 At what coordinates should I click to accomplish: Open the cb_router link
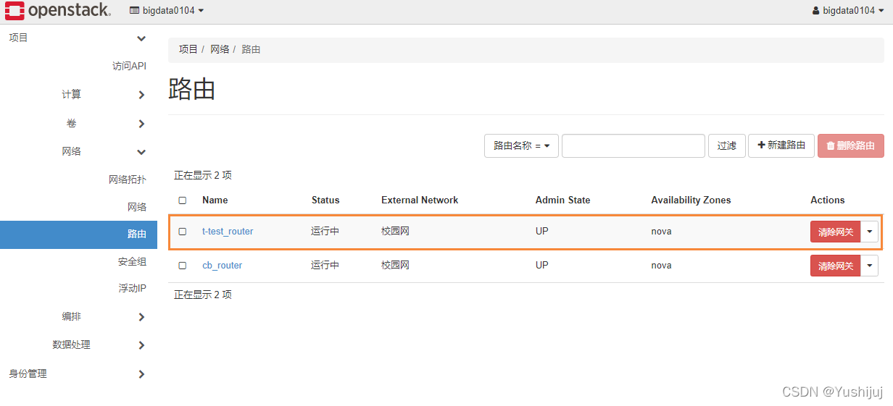[x=222, y=266]
